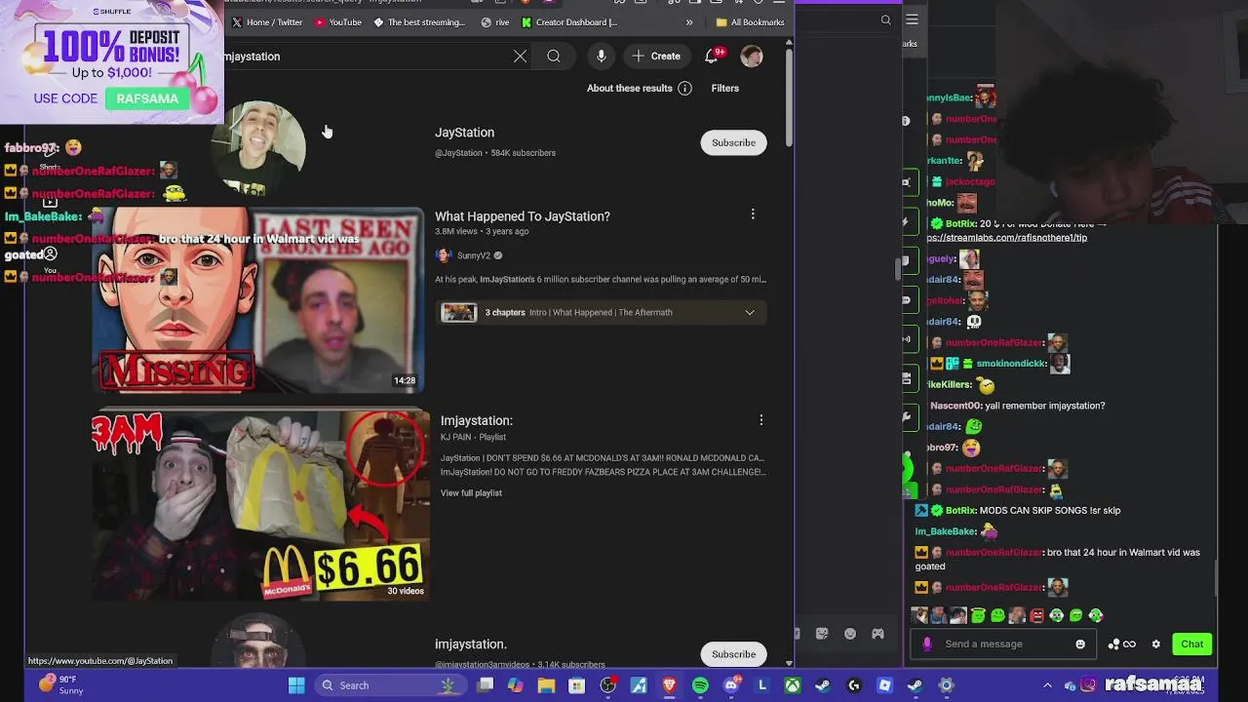Open File Explorer on the taskbar

(x=546, y=685)
